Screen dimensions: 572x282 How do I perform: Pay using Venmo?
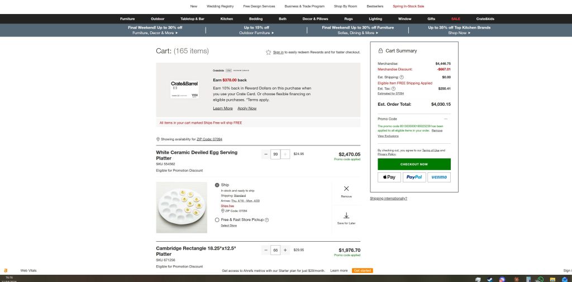coord(438,177)
